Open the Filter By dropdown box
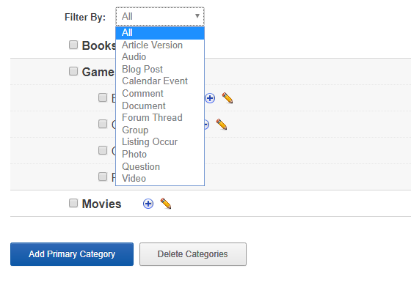Screen dimensions: 411x285 (160, 17)
